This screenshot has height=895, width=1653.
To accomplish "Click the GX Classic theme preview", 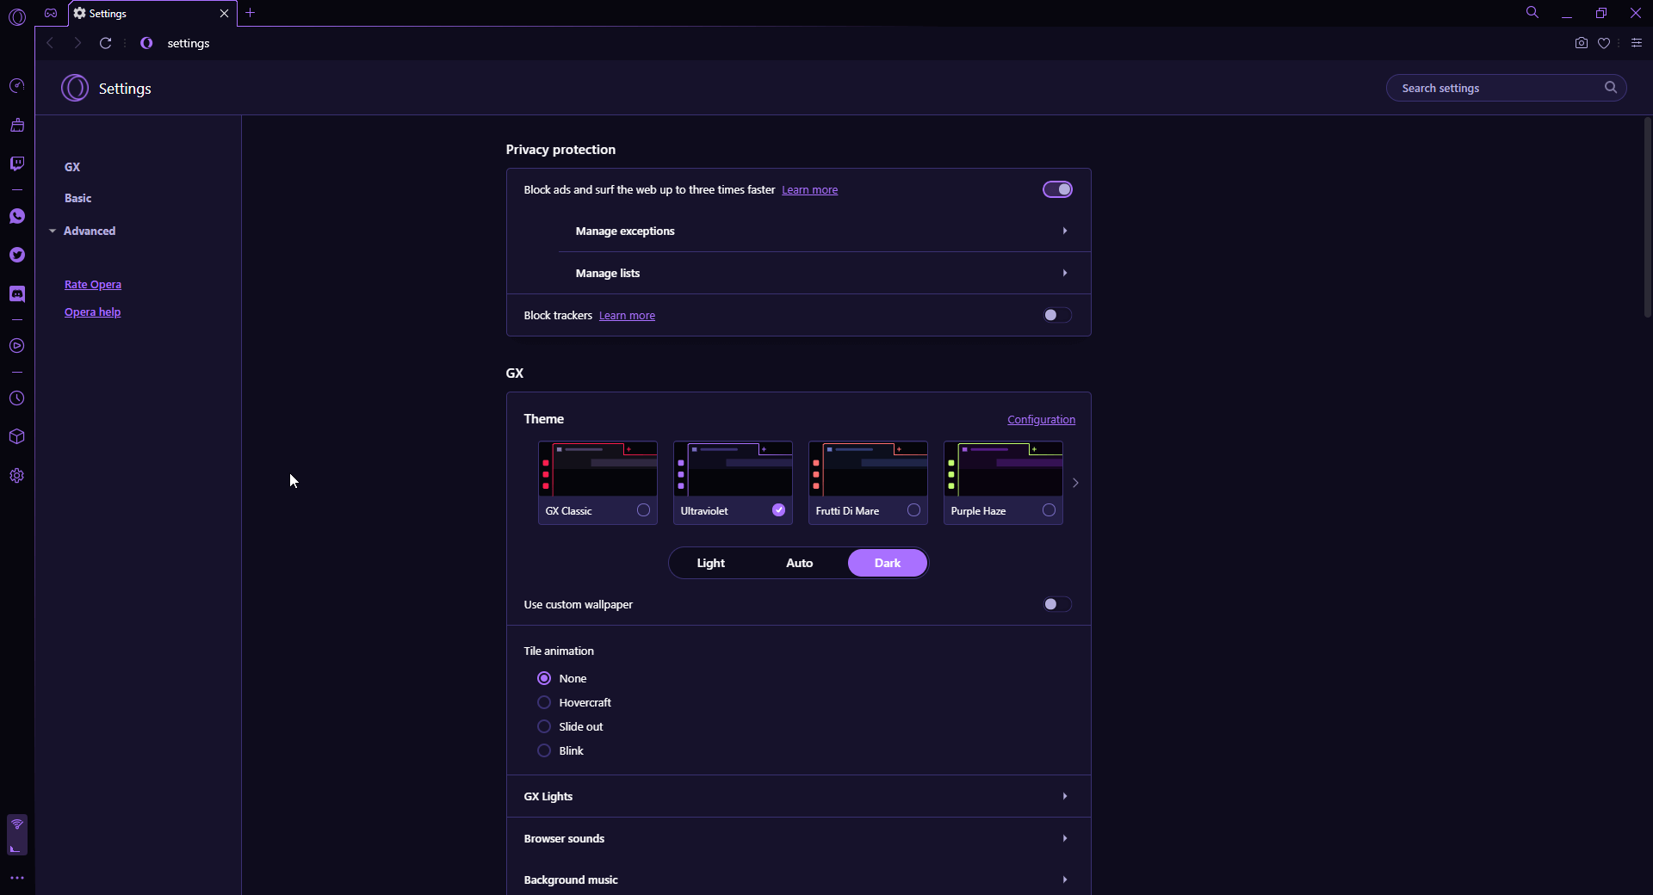I will (597, 469).
